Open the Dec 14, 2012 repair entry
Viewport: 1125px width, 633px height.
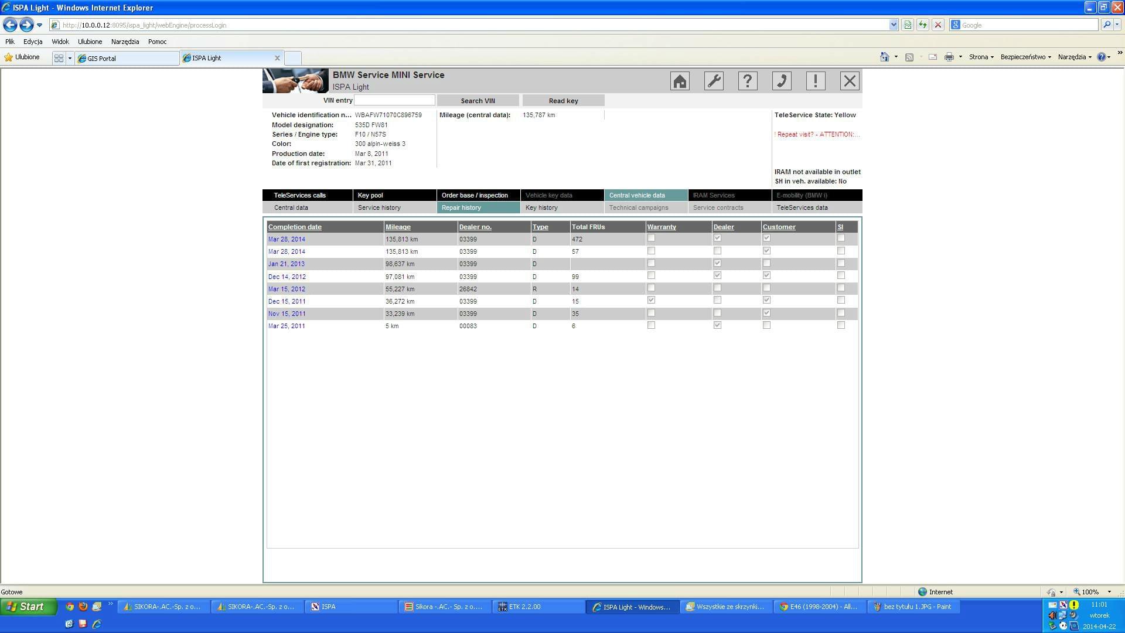[287, 277]
